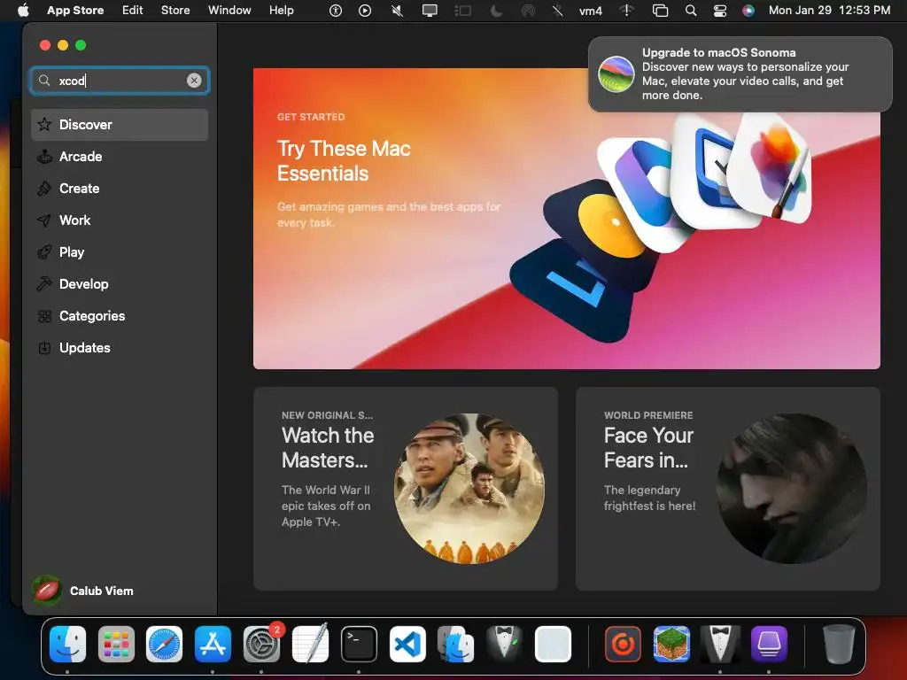Image resolution: width=907 pixels, height=680 pixels.
Task: Open Control Center from menu bar
Action: pyautogui.click(x=719, y=11)
